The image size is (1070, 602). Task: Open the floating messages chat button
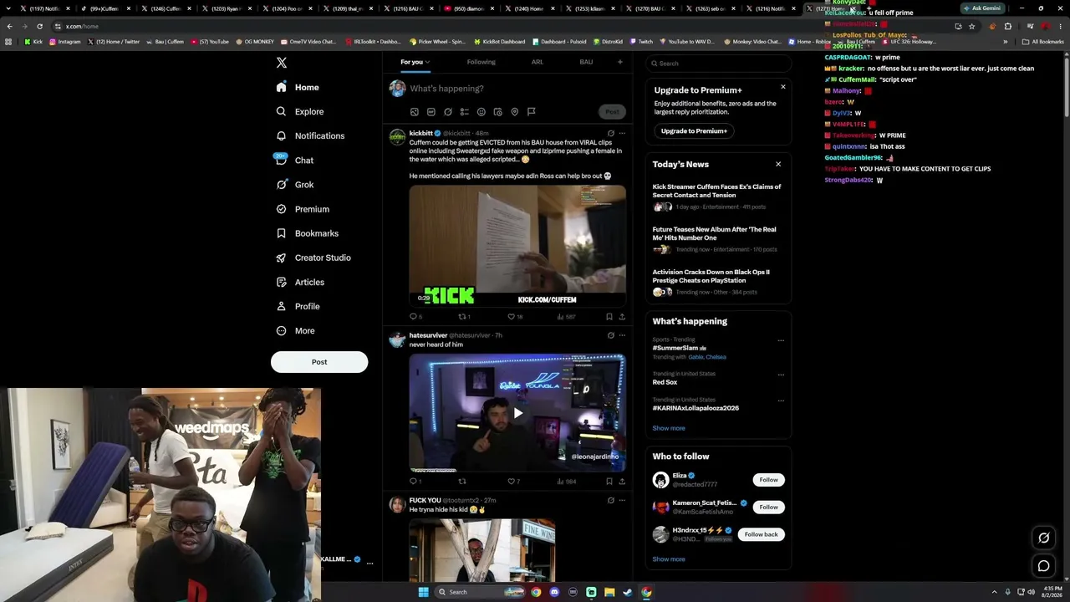coord(1043,566)
